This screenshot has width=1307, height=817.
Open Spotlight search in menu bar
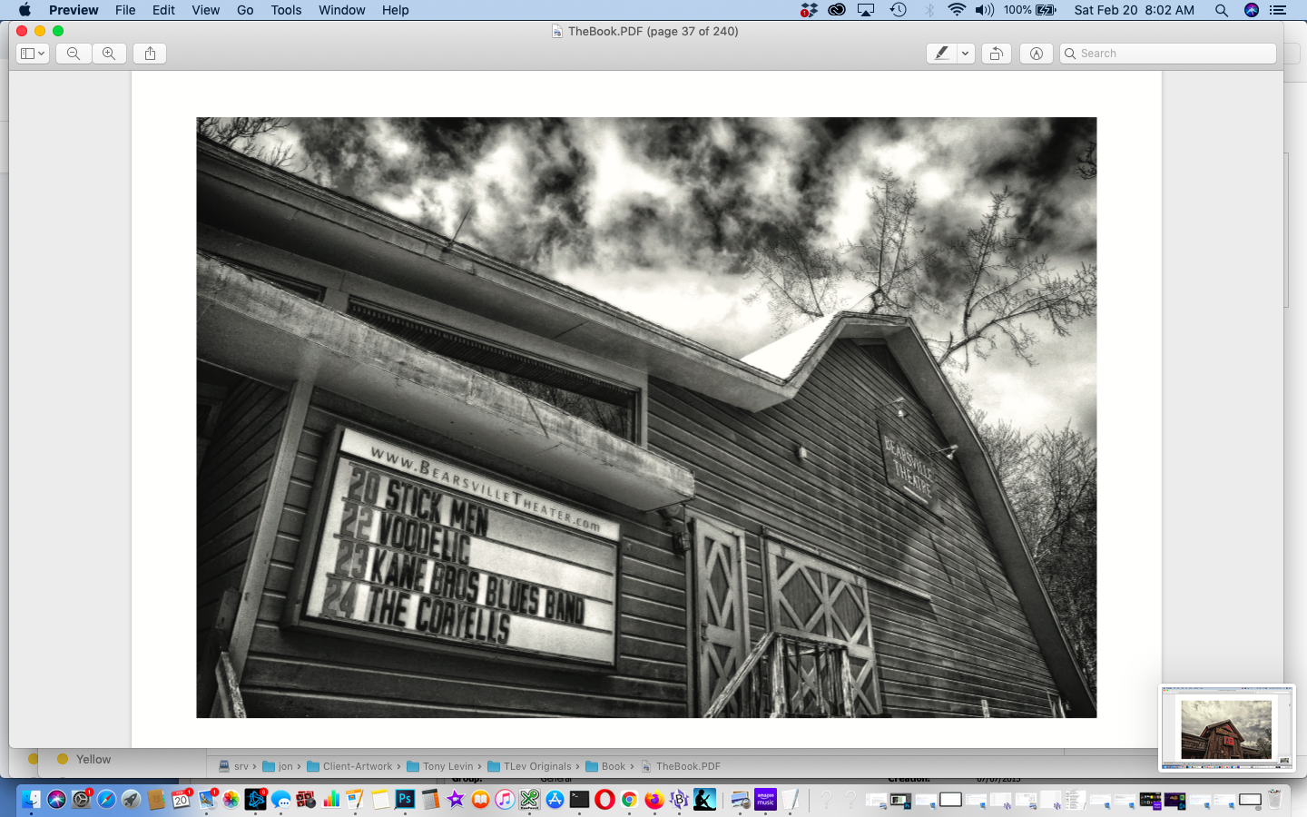[1222, 10]
